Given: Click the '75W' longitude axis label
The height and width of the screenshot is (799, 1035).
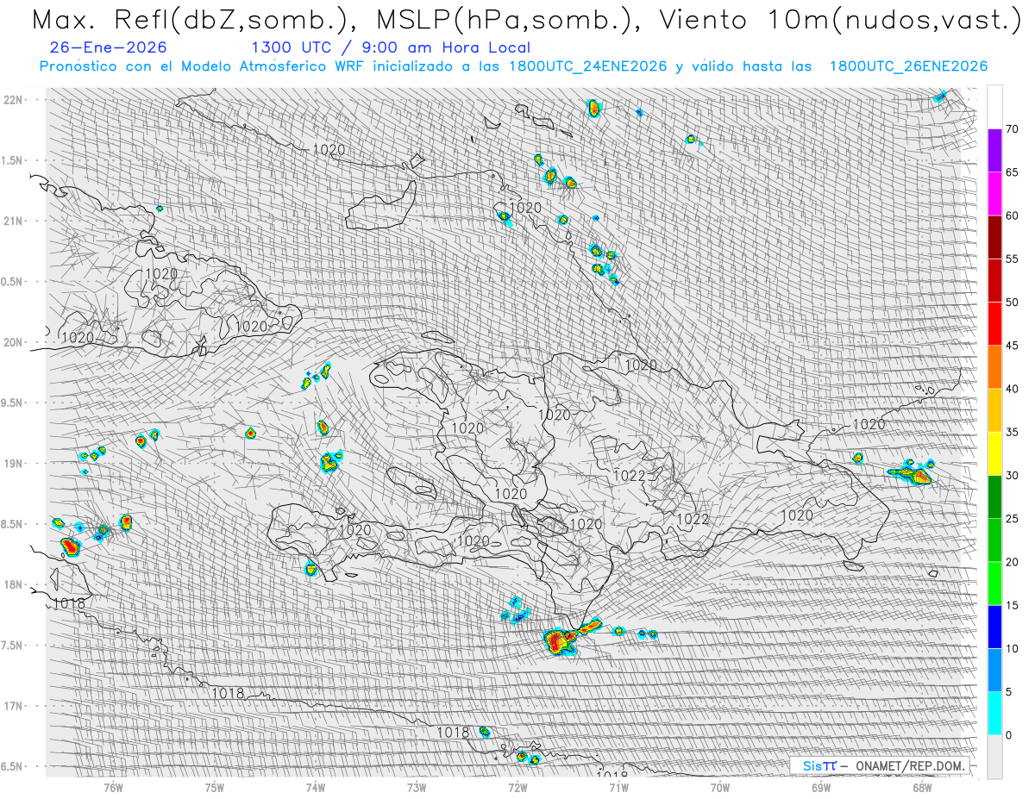Looking at the screenshot, I should coord(215,787).
